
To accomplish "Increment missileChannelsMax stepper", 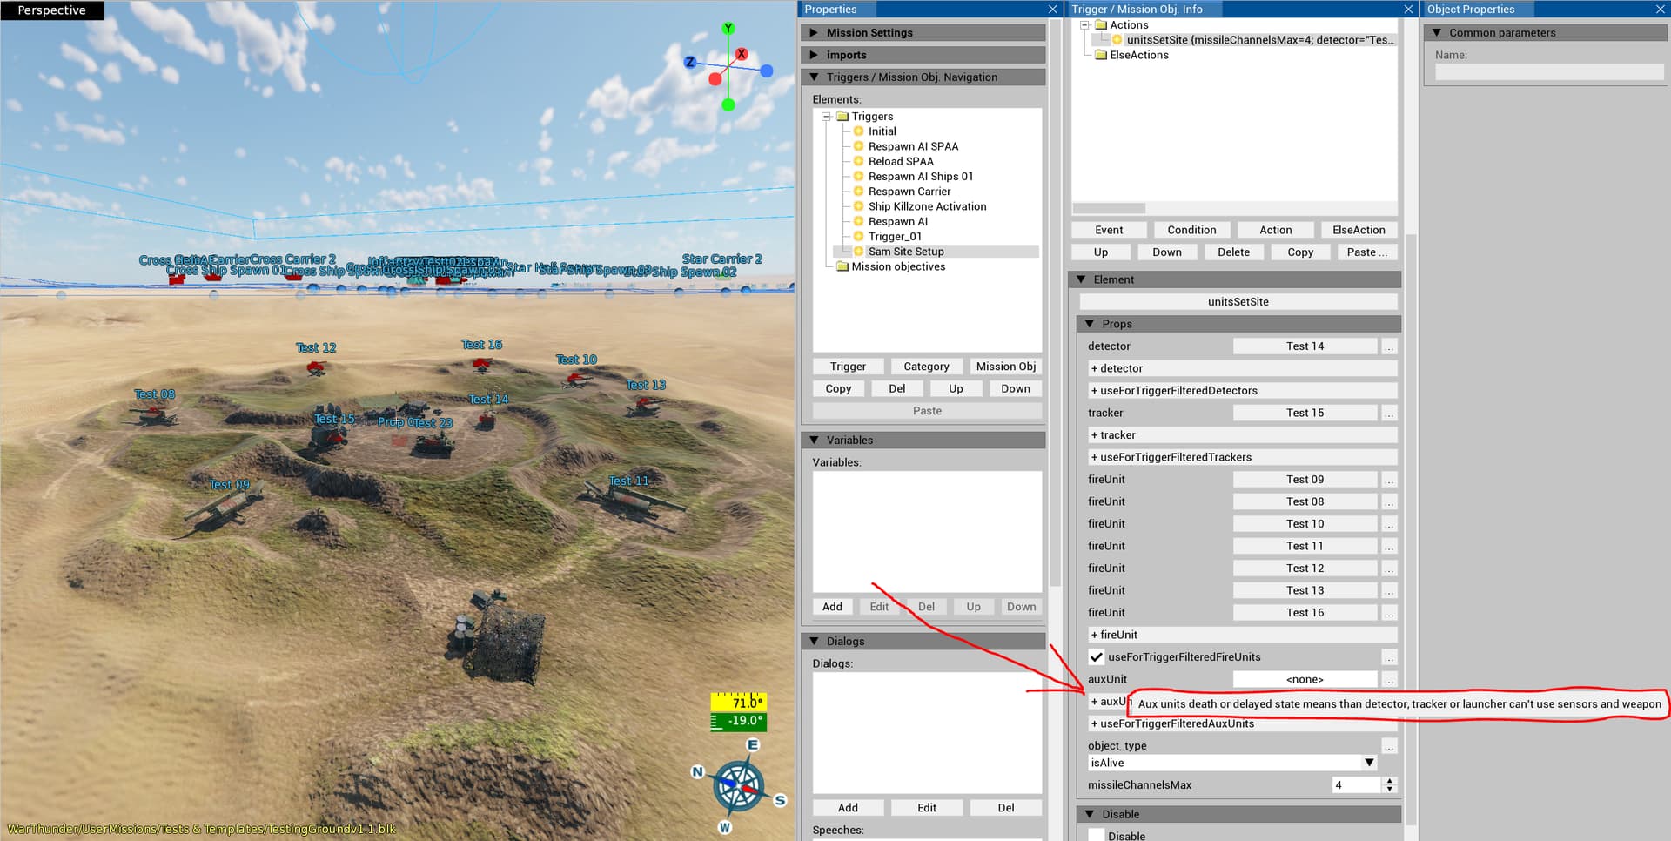I will coord(1390,781).
